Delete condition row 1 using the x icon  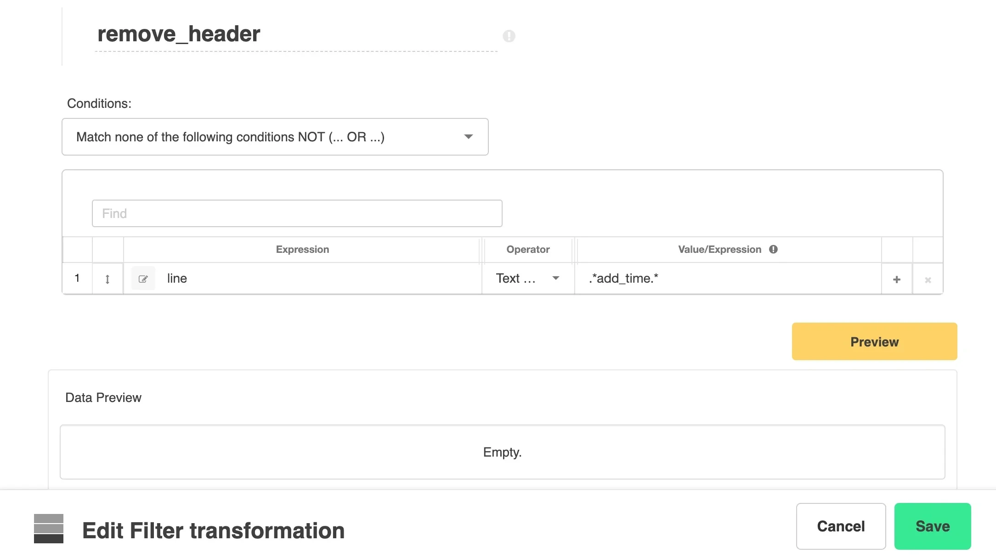(928, 279)
